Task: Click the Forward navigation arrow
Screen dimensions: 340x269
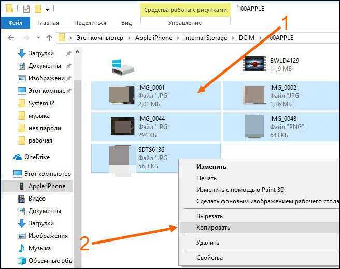Action: click(x=26, y=38)
